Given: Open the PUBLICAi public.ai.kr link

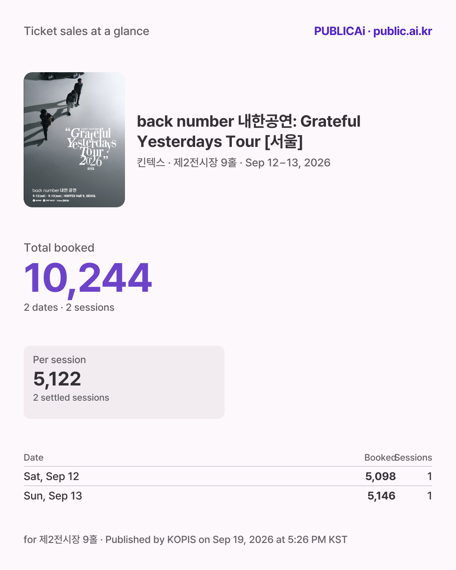Looking at the screenshot, I should [x=373, y=31].
